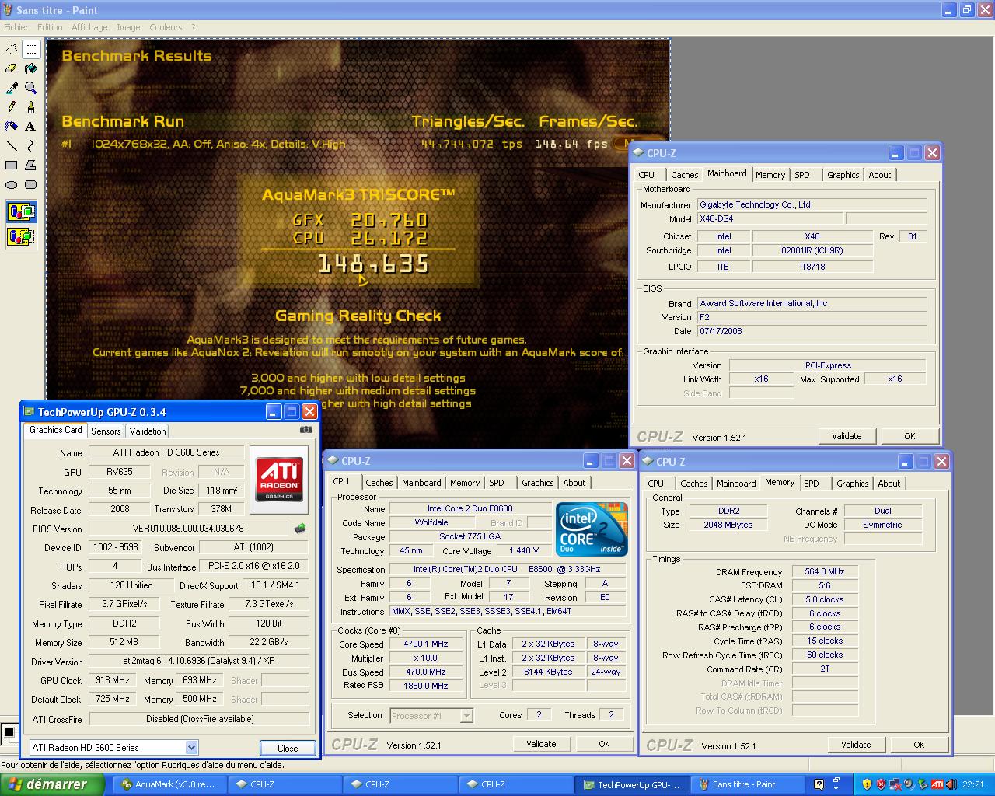Switch to the Validation tab in GPU-Z
This screenshot has height=796, width=995.
coord(148,431)
